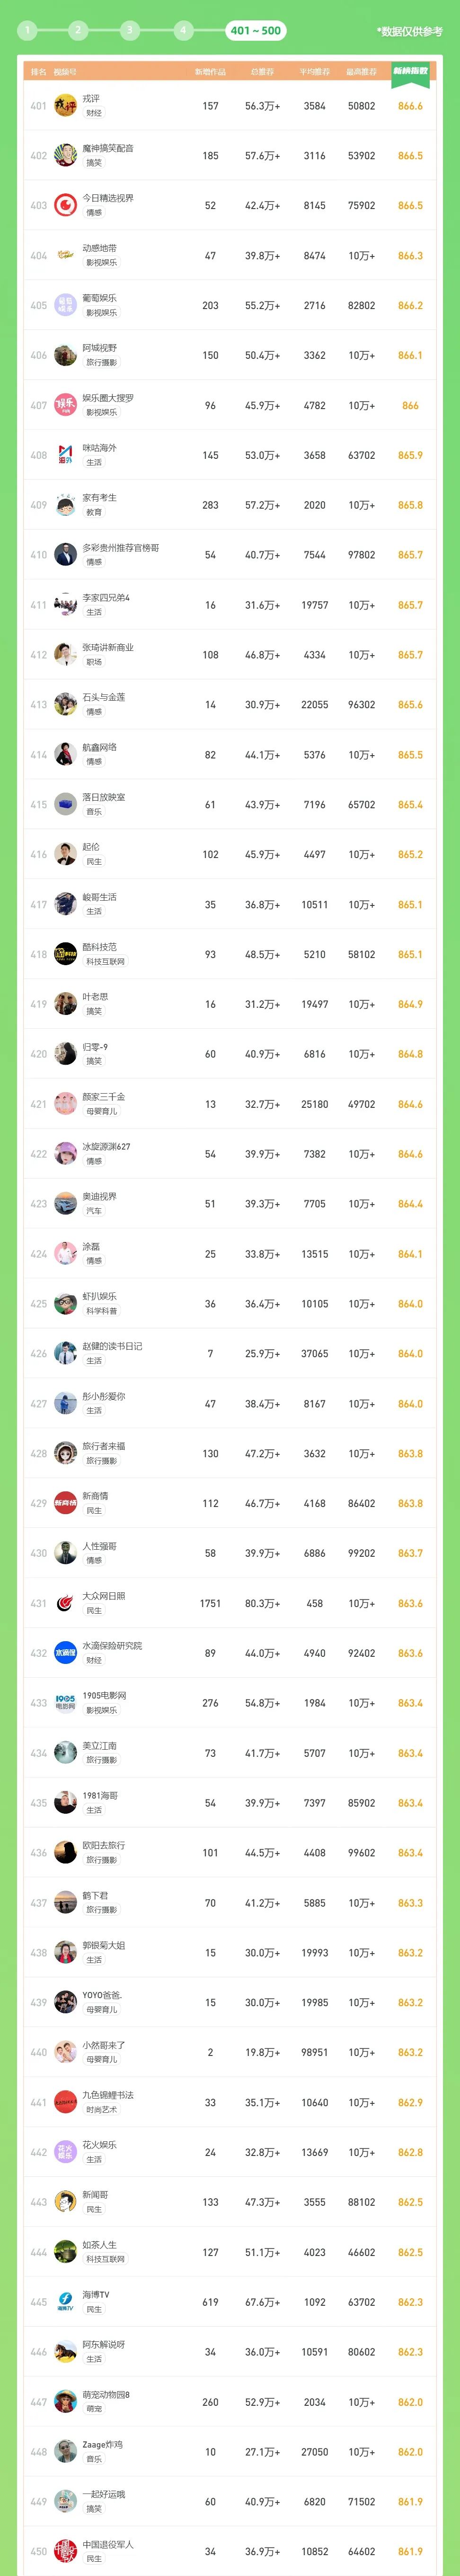Open the 大众网日照 red logo avatar
Viewport: 460px width, 2576px height.
point(65,1603)
